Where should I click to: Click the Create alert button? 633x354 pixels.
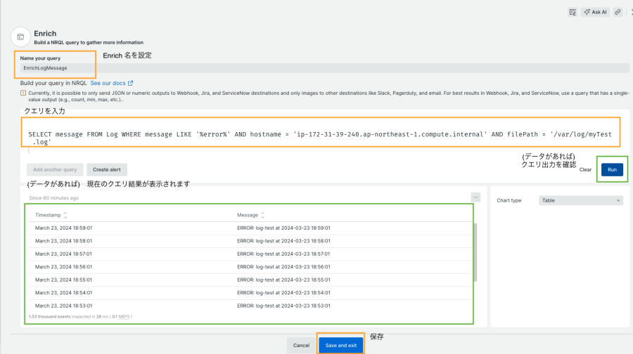coord(107,169)
